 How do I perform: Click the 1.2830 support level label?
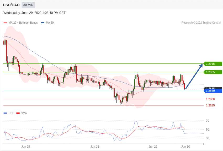click(210, 99)
